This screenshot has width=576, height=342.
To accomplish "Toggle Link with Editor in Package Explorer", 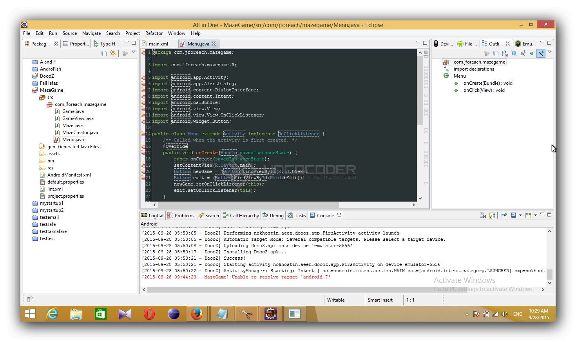I will 113,53.
